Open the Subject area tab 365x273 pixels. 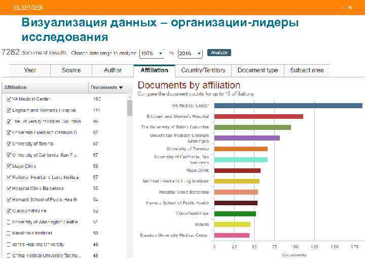307,70
